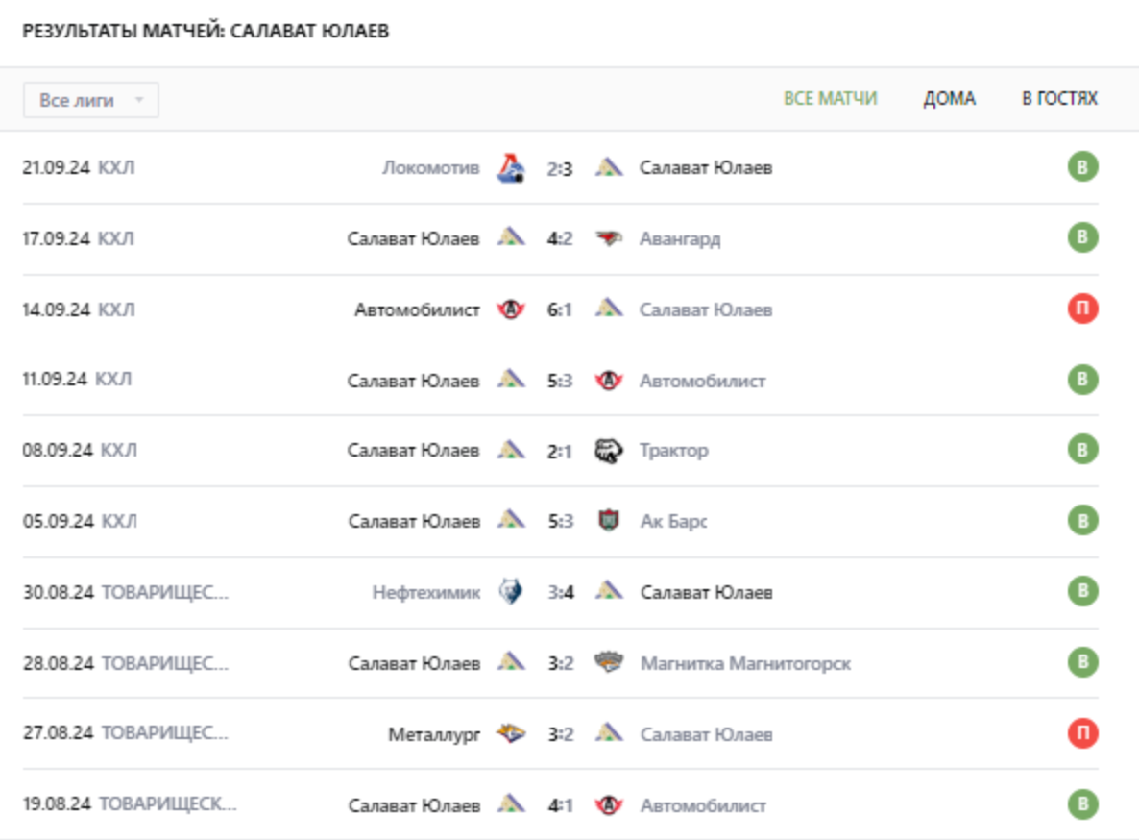Open the Все лиги dropdown

point(91,100)
